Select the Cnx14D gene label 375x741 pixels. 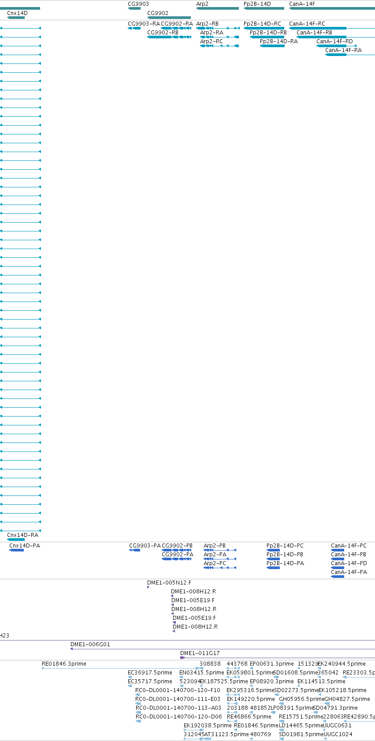[17, 13]
